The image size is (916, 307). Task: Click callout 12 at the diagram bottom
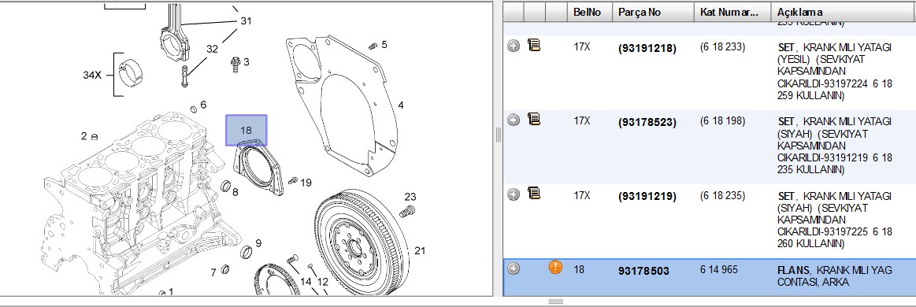click(322, 282)
